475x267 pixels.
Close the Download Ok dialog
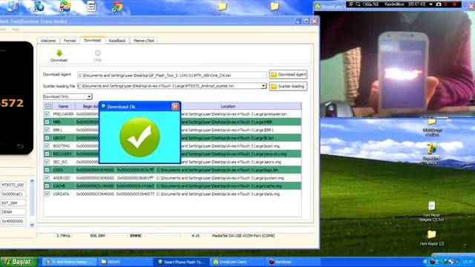pos(175,107)
